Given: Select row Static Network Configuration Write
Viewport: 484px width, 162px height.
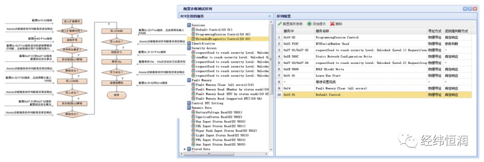Looking at the screenshot, I should [374, 57].
